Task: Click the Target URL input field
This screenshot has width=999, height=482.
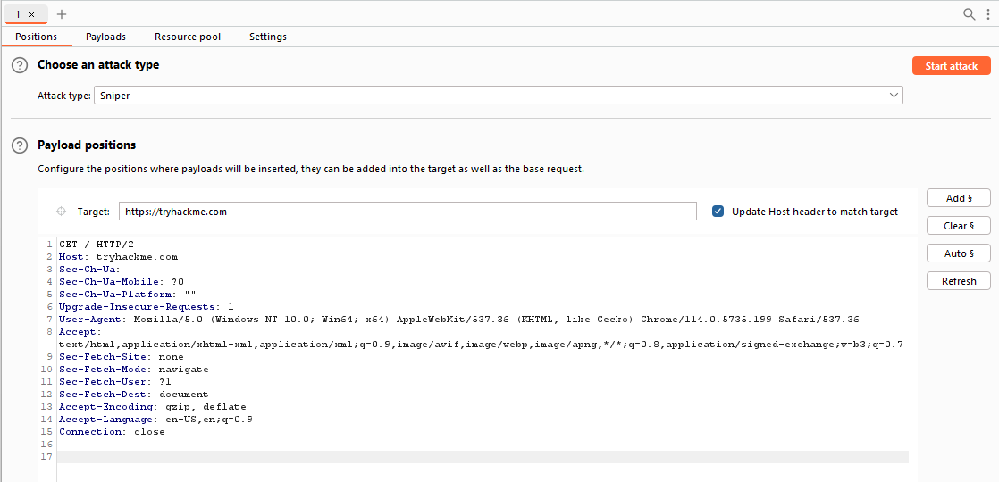Action: pyautogui.click(x=407, y=212)
